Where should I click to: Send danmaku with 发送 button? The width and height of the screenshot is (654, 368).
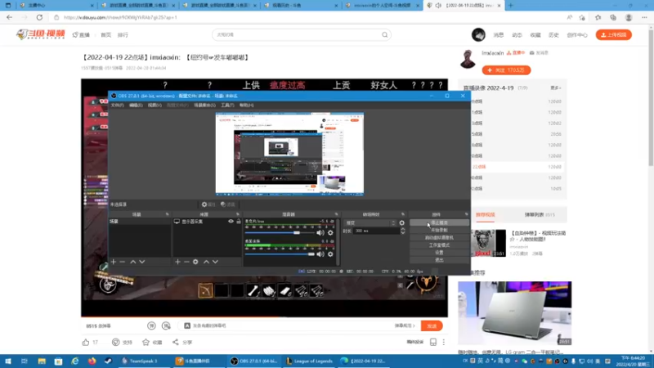pyautogui.click(x=432, y=325)
